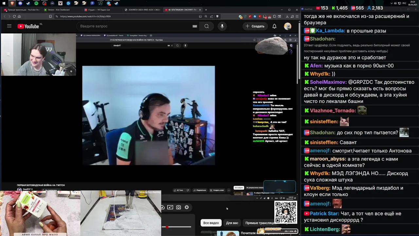Click the browser home button
Screen dimensions: 419x236
point(19,16)
